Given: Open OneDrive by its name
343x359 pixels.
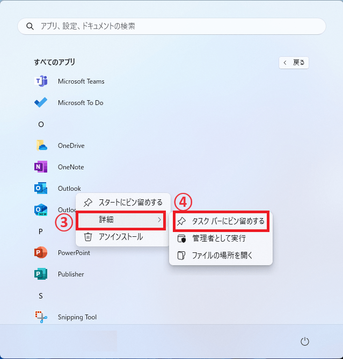Looking at the screenshot, I should click(x=71, y=145).
